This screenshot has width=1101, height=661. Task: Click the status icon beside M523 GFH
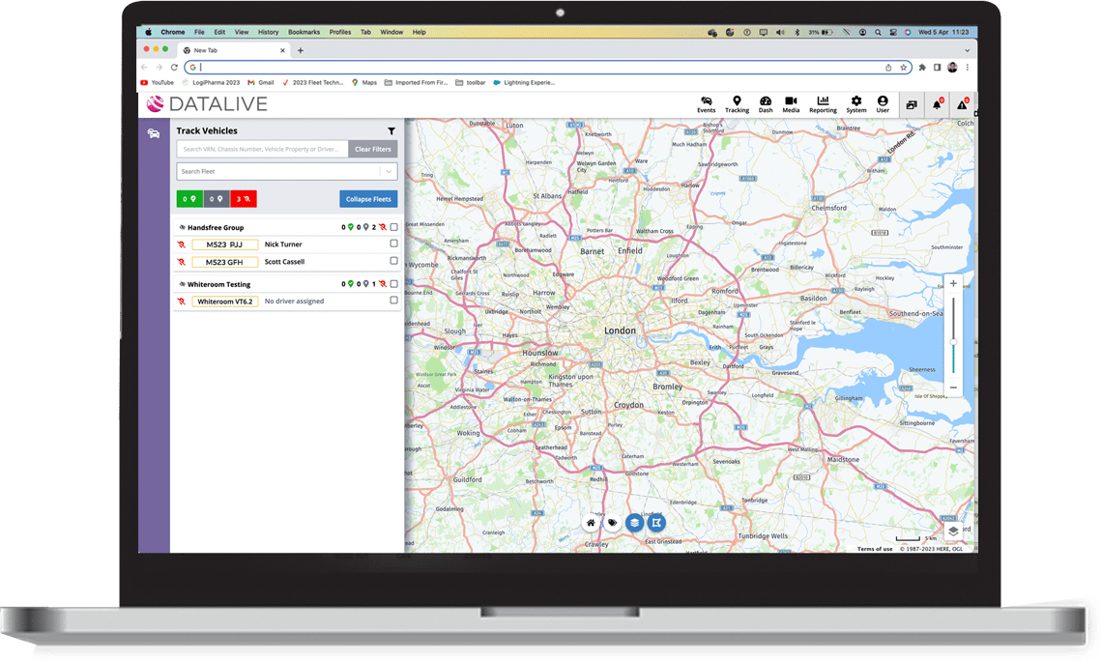point(181,262)
